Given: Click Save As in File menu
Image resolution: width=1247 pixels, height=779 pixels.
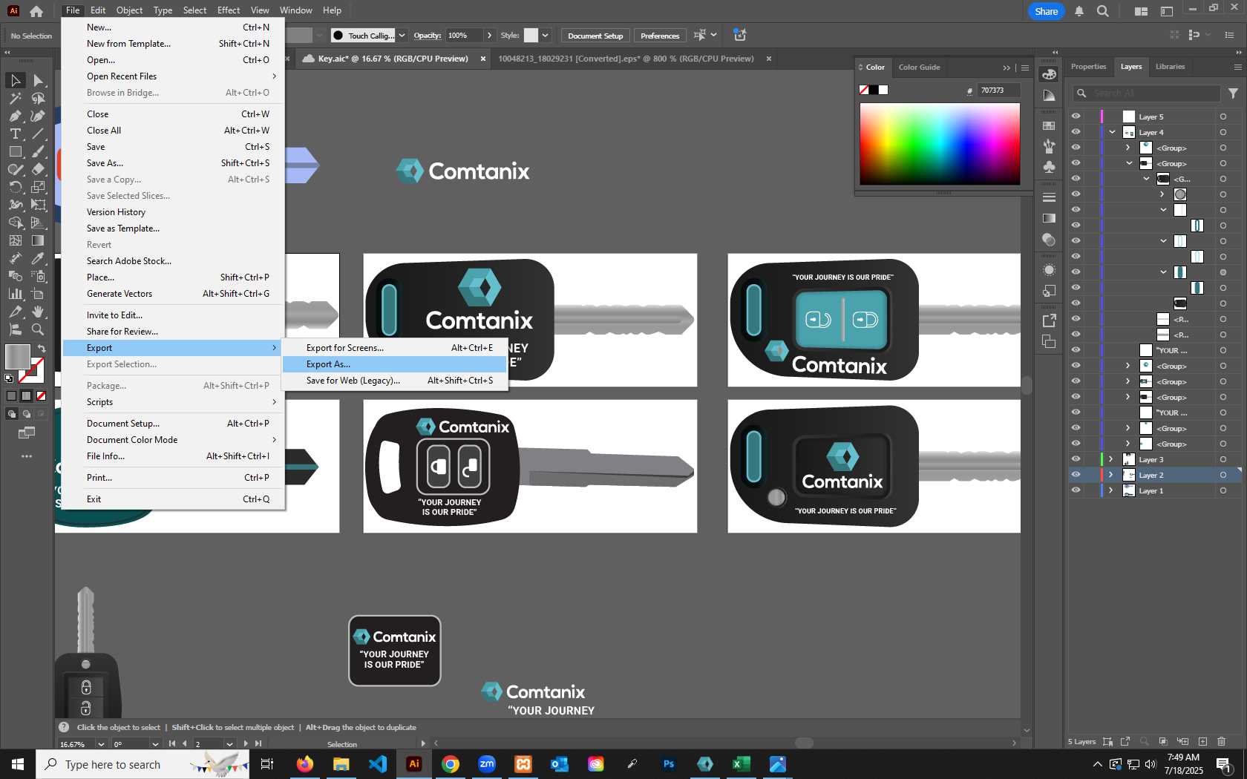Looking at the screenshot, I should (x=173, y=163).
